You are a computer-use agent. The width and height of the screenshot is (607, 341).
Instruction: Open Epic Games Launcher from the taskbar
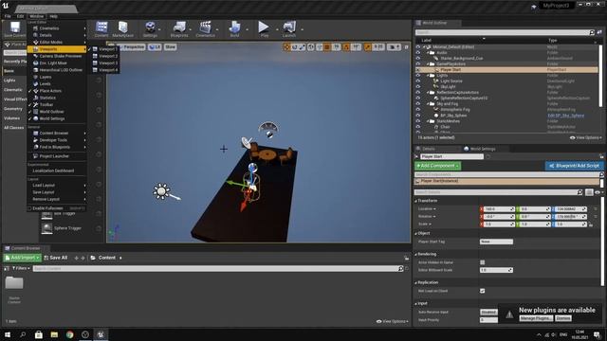click(85, 334)
